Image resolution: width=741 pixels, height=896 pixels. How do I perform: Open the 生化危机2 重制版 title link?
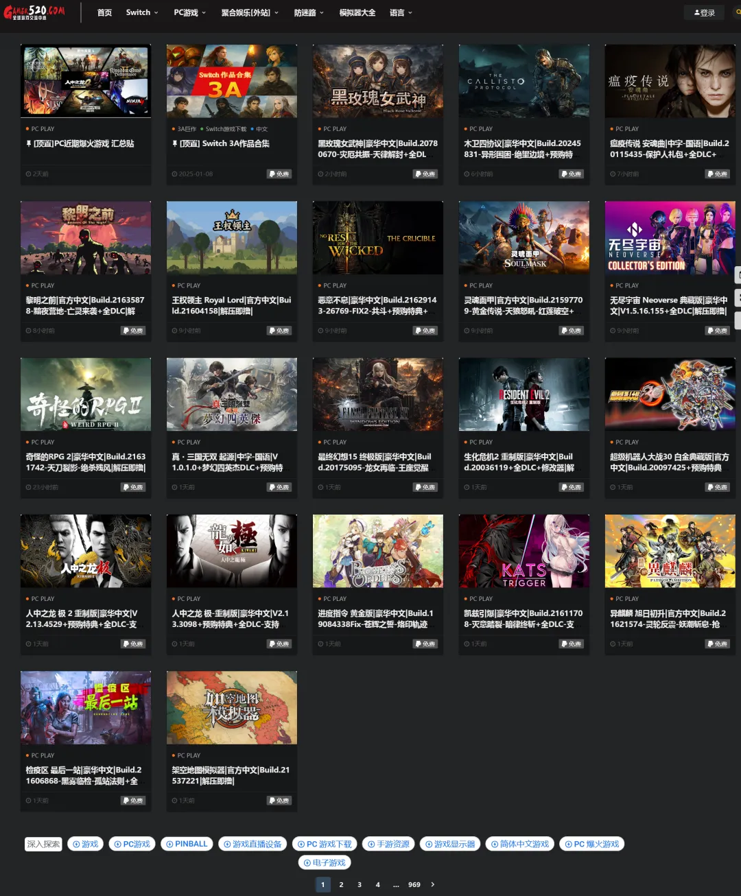[520, 462]
